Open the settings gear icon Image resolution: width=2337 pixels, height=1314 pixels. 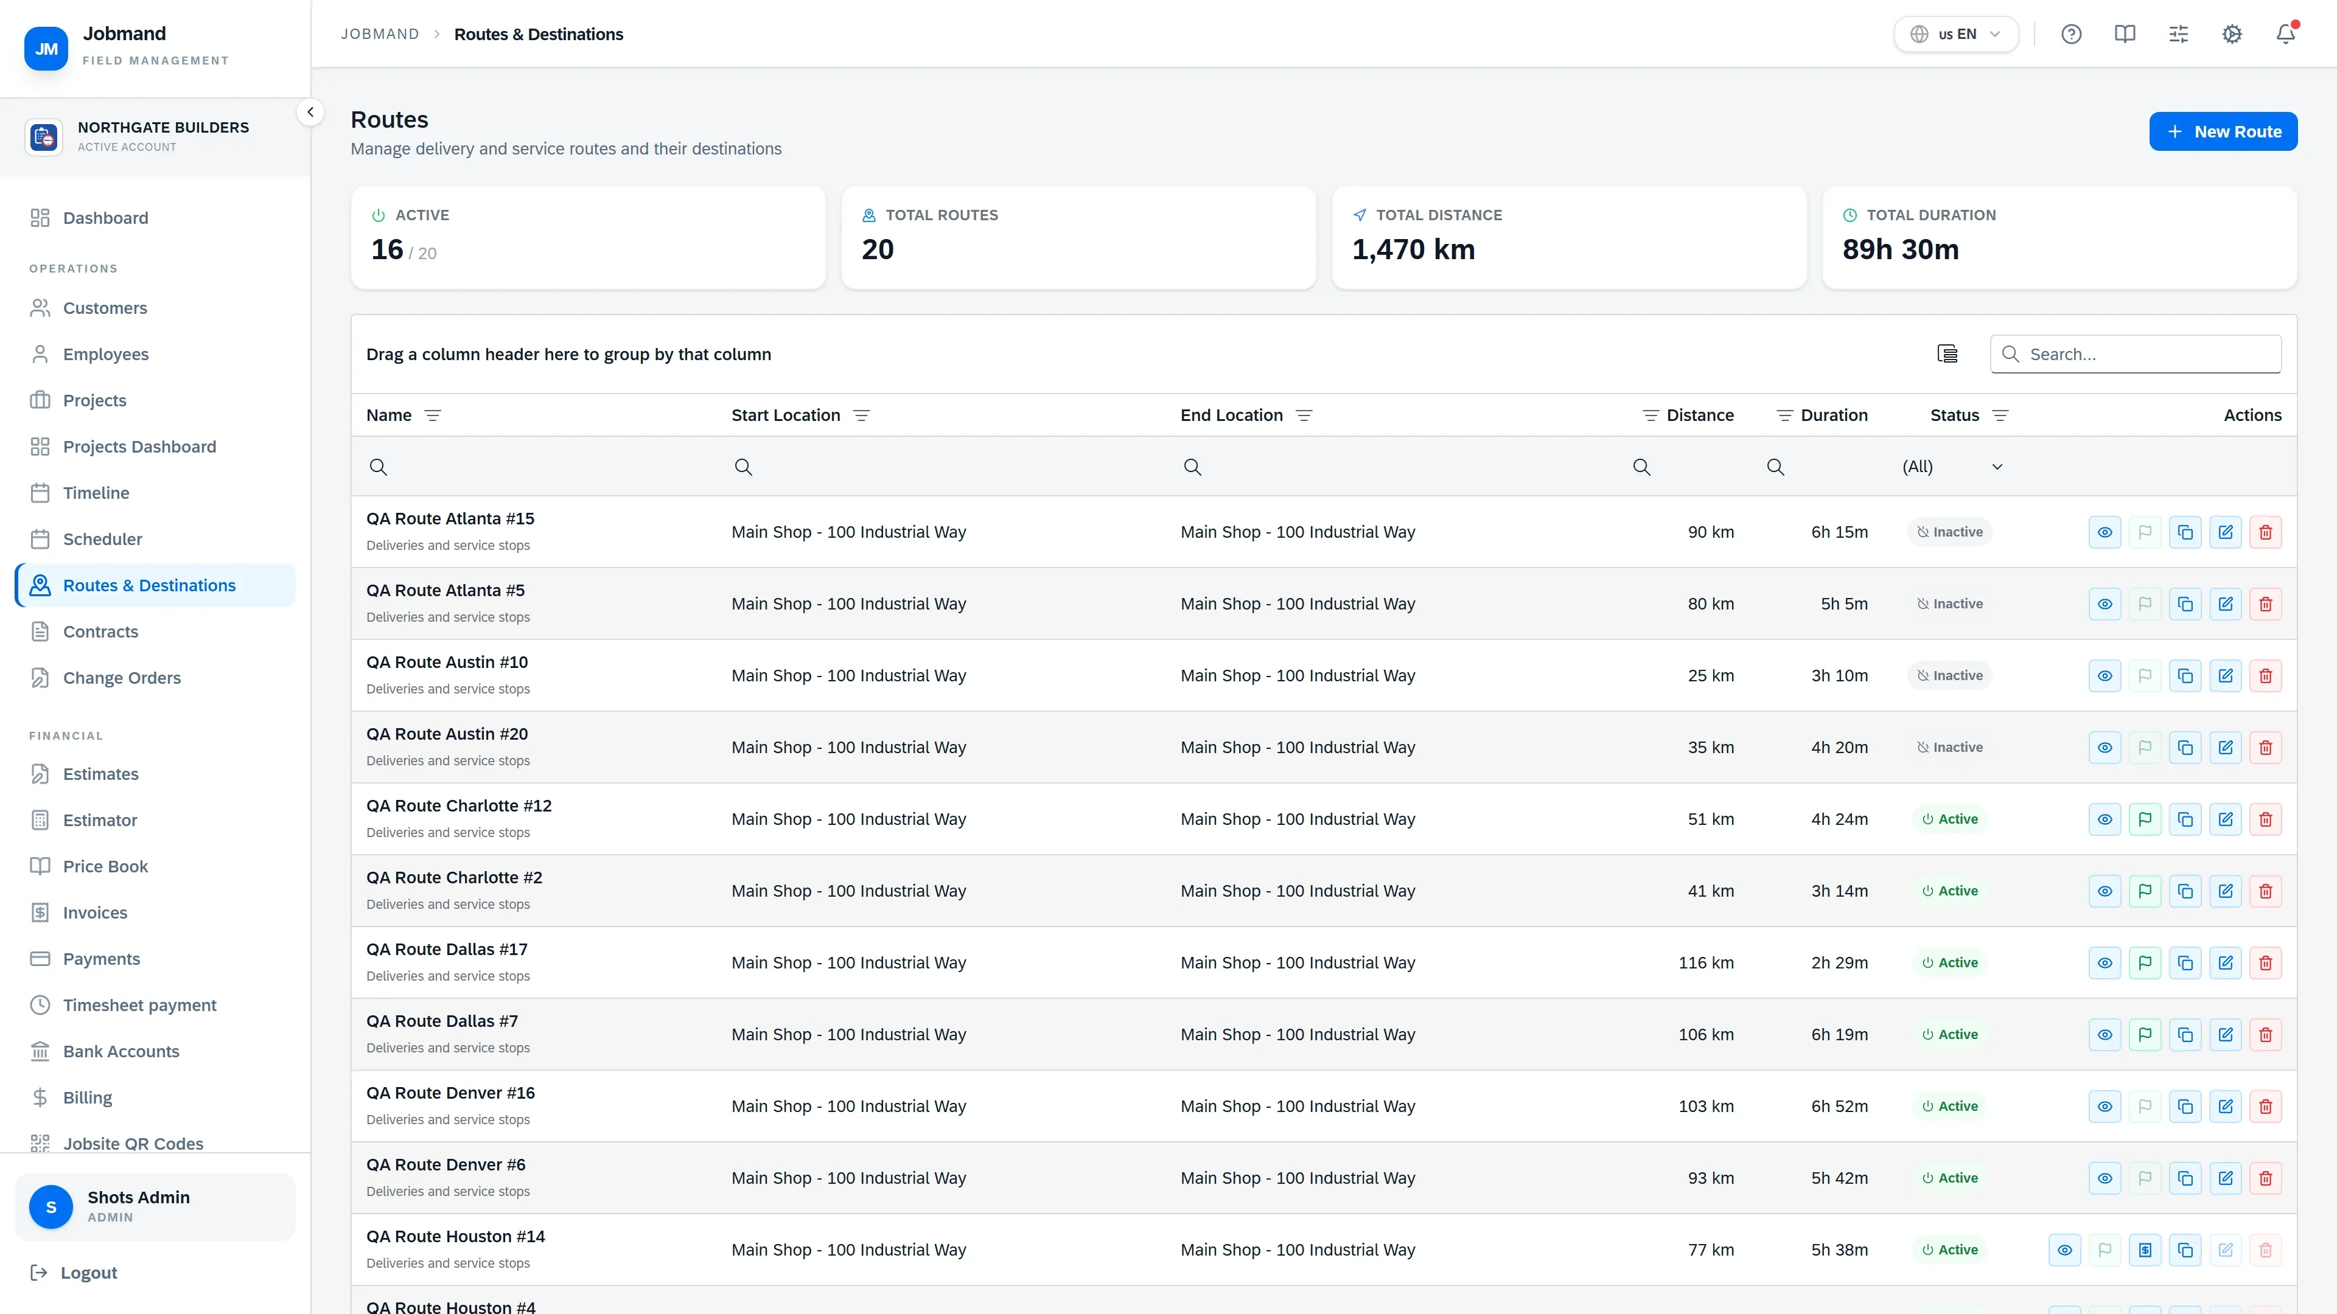[2232, 35]
